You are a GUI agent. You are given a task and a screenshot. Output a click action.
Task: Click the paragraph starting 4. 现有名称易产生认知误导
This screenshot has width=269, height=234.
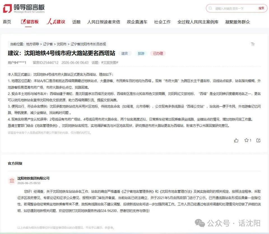point(130,119)
